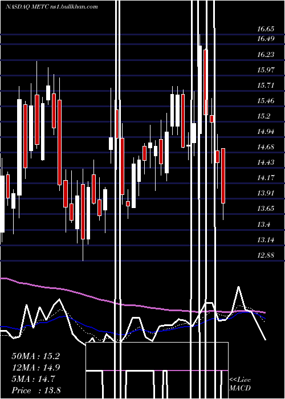
Task: Select the 13.65 price axis label
Action: point(266,209)
